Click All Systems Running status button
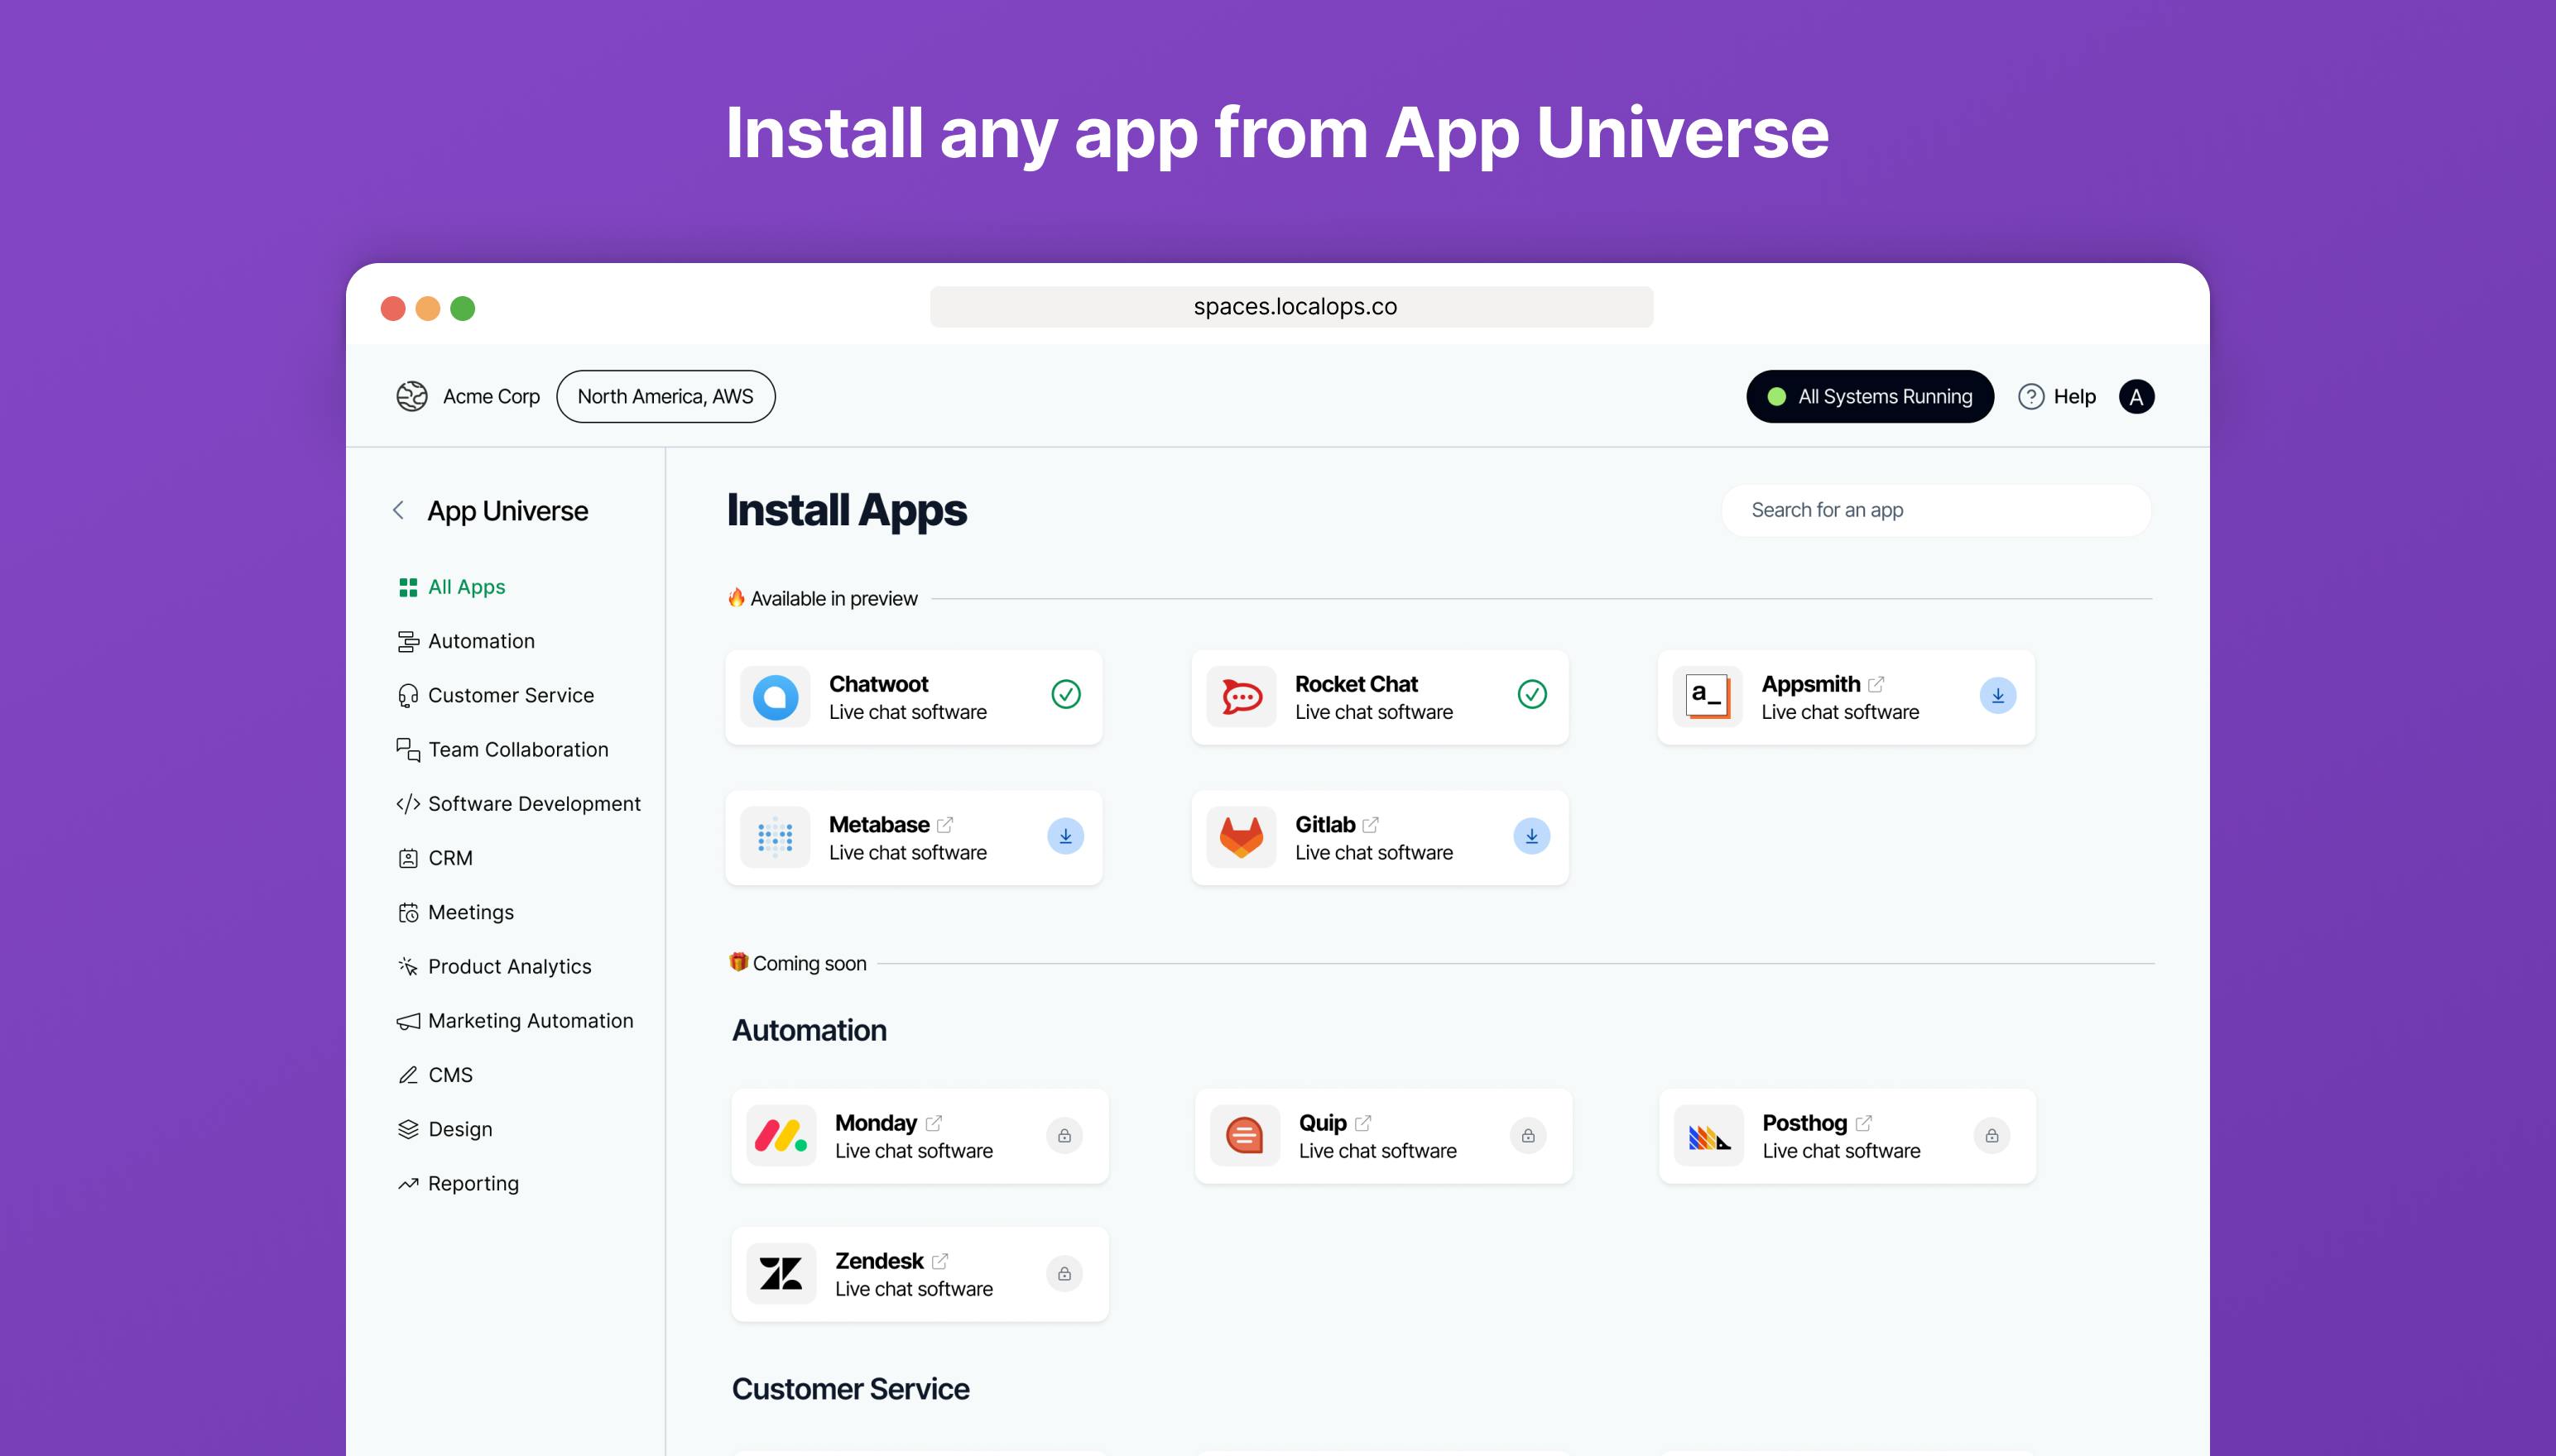This screenshot has width=2556, height=1456. (1870, 397)
